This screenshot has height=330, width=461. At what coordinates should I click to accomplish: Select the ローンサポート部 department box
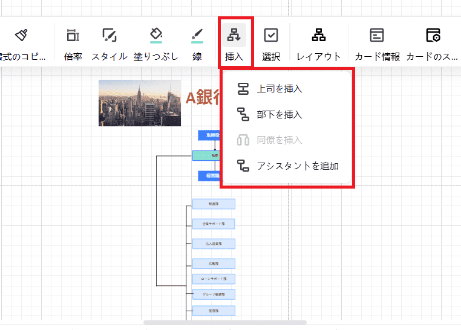214,279
